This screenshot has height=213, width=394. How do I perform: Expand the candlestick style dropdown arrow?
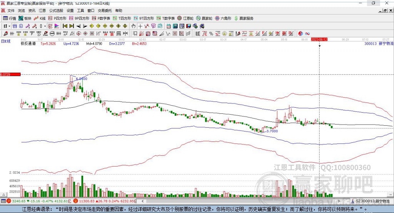(45, 26)
